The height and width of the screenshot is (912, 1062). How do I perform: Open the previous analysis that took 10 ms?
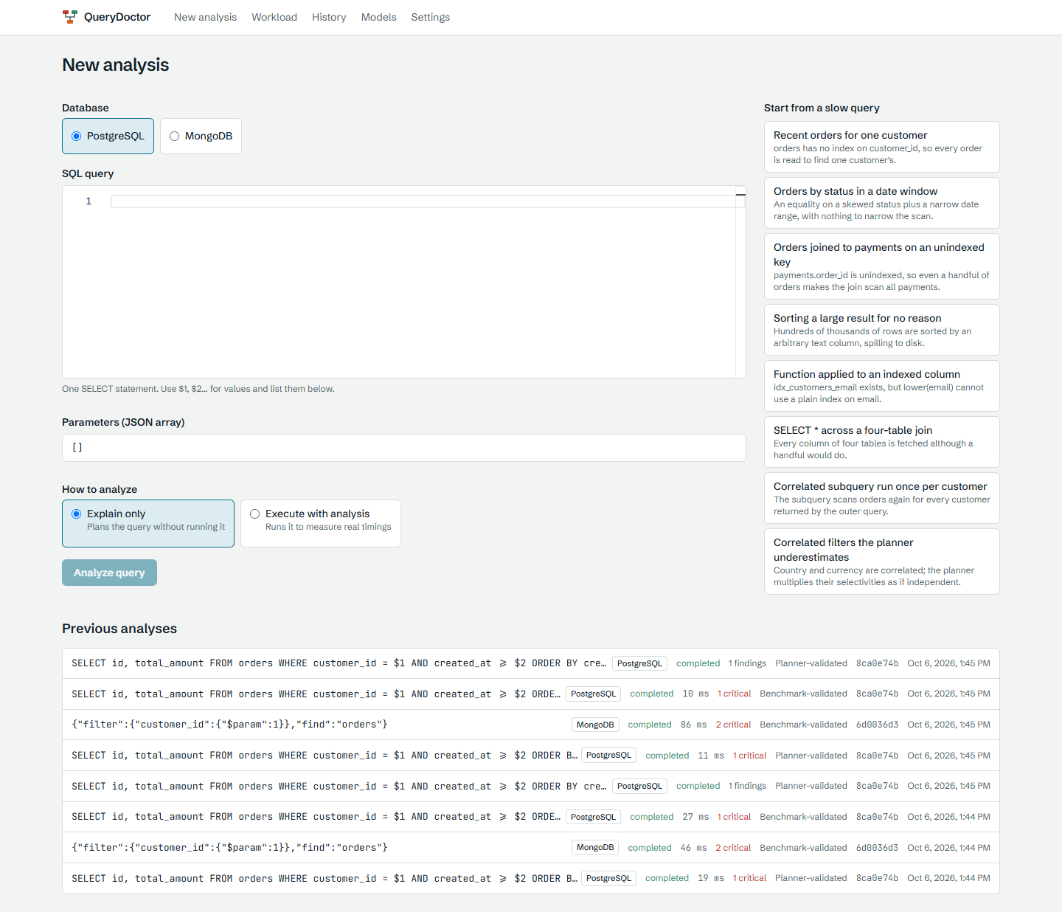click(531, 694)
